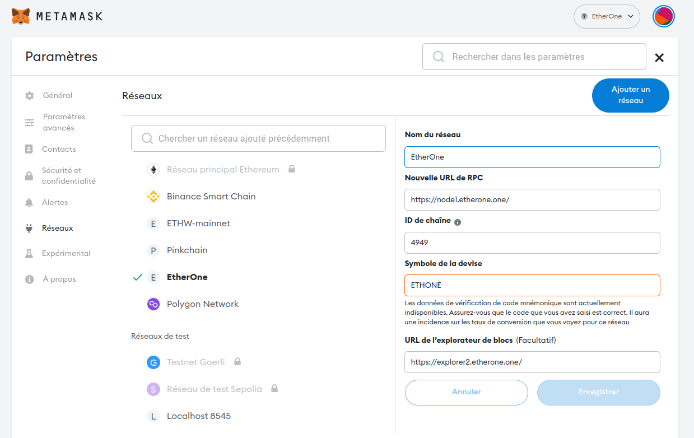Click the chain ID info icon
The height and width of the screenshot is (438, 694).
coord(458,222)
